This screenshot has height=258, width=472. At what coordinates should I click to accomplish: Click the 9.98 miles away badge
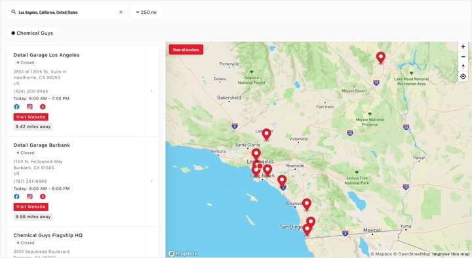tap(33, 217)
